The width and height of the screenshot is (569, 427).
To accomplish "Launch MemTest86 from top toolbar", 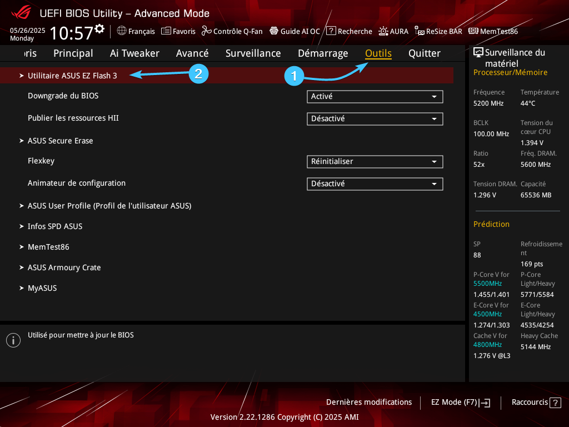I will (x=493, y=31).
